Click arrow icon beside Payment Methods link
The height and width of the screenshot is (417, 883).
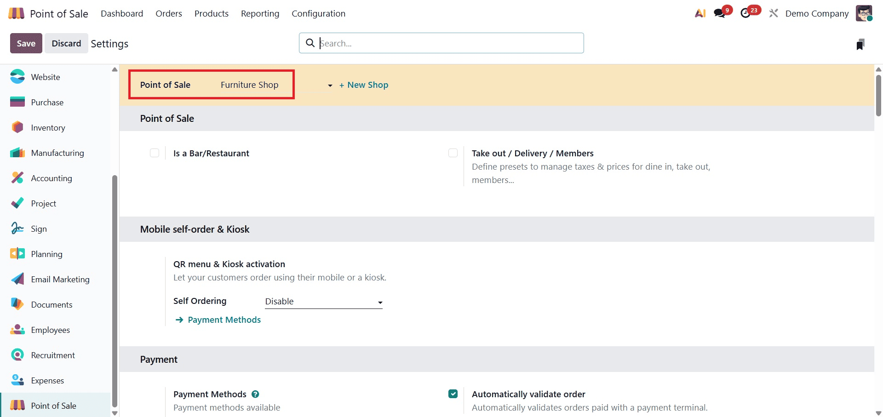point(179,320)
